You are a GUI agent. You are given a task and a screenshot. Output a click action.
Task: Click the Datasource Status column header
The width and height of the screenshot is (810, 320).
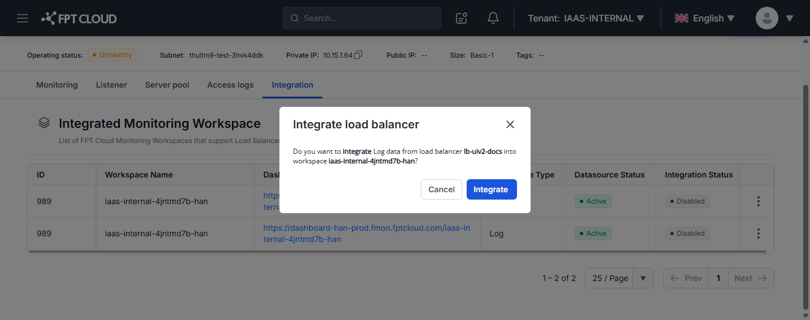pos(609,175)
